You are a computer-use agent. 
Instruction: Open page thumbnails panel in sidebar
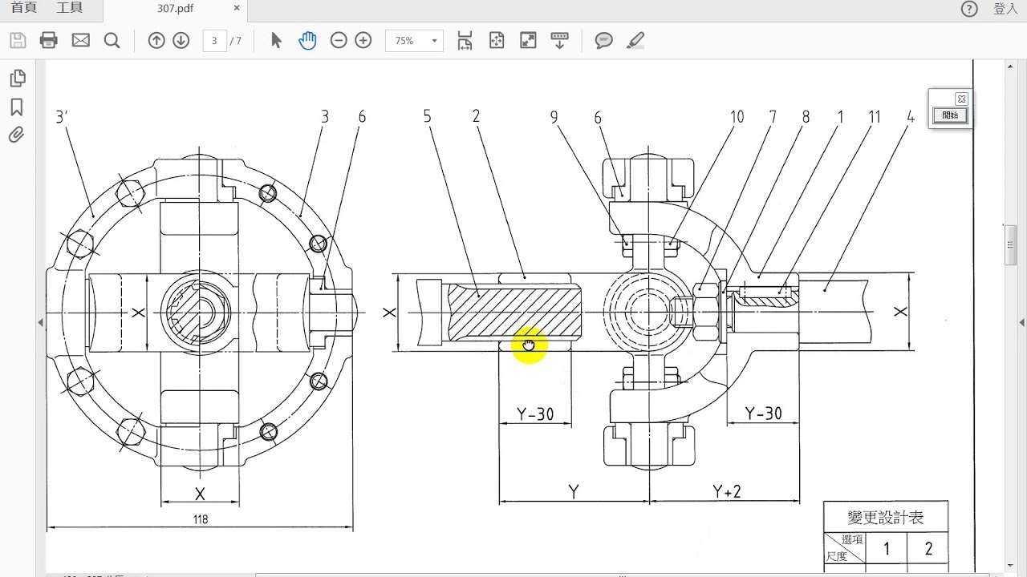point(17,78)
